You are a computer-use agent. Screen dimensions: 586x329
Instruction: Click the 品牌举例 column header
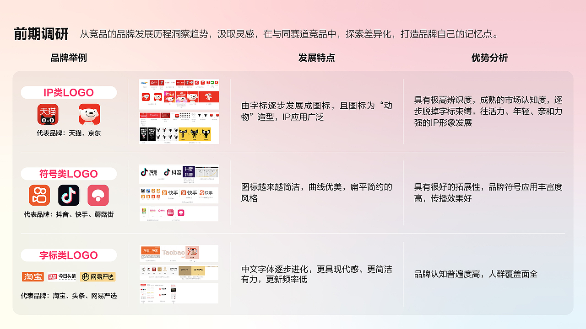(69, 58)
